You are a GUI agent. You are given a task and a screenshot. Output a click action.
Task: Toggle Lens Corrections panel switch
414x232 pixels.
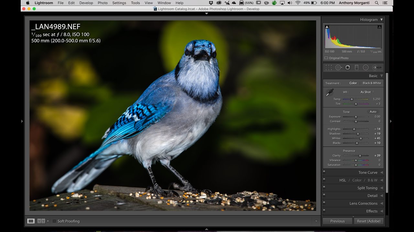pos(324,203)
